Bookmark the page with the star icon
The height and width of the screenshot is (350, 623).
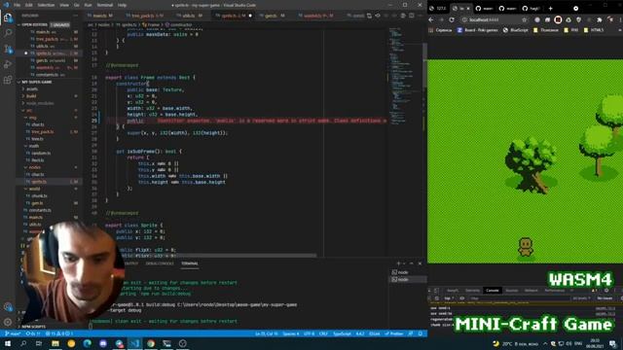point(524,19)
